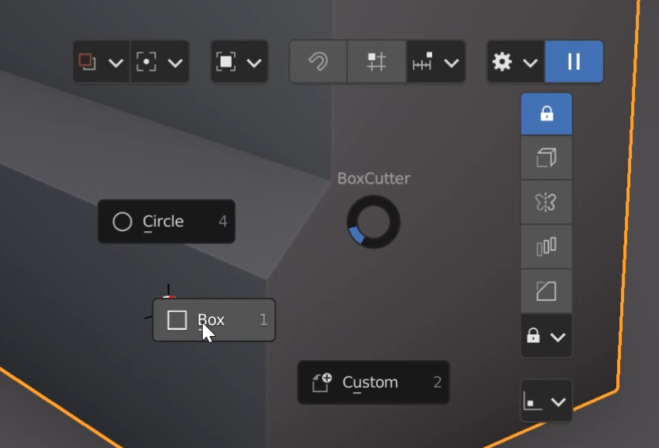The width and height of the screenshot is (659, 448).
Task: Toggle the magnet snapping button
Action: [318, 61]
